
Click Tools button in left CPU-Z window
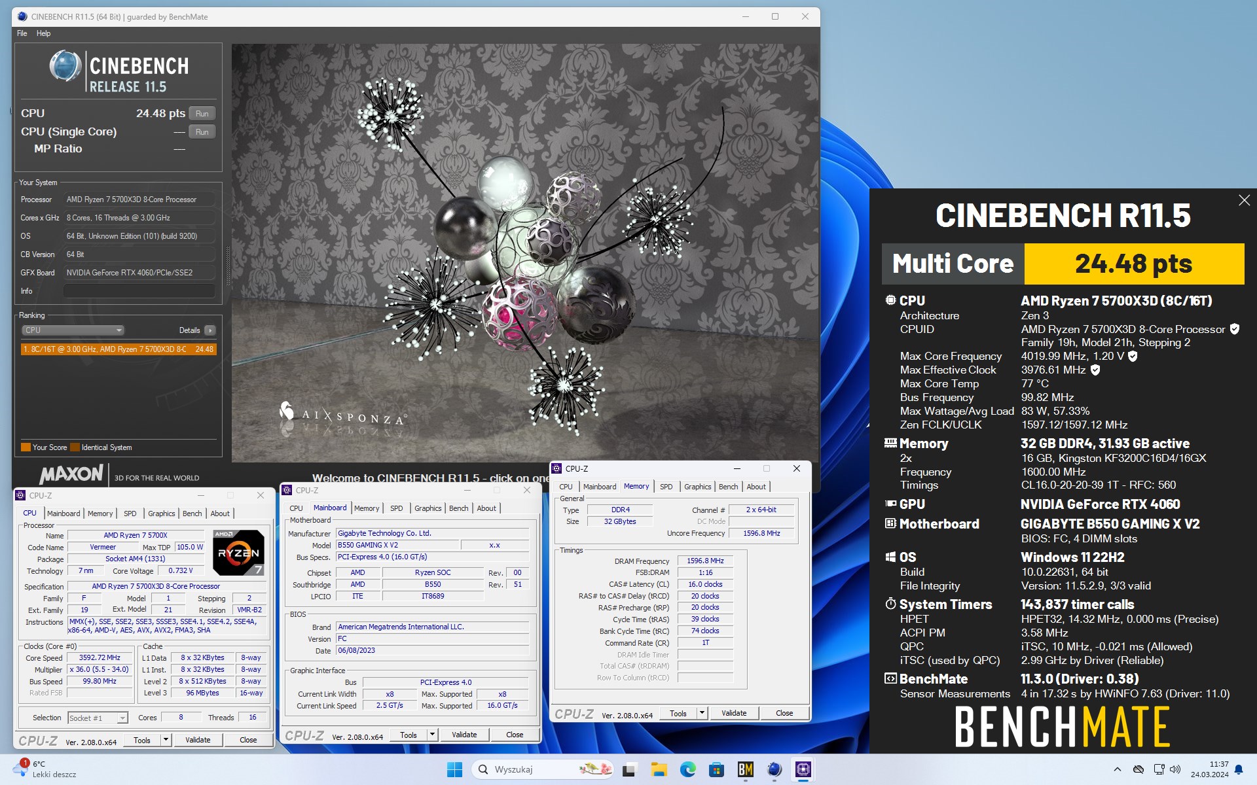(142, 741)
